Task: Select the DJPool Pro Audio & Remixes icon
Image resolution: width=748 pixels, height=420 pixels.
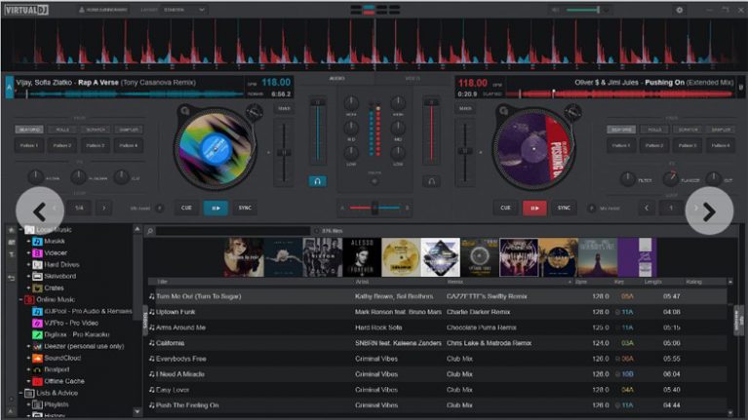Action: coord(37,311)
